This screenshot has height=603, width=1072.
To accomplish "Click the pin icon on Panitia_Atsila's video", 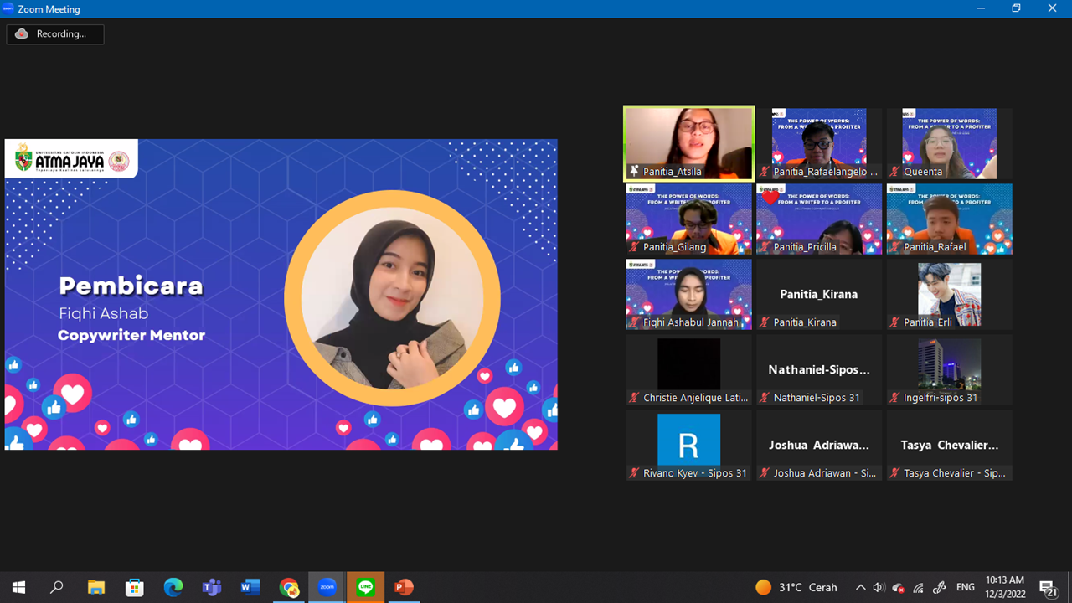I will pos(634,172).
